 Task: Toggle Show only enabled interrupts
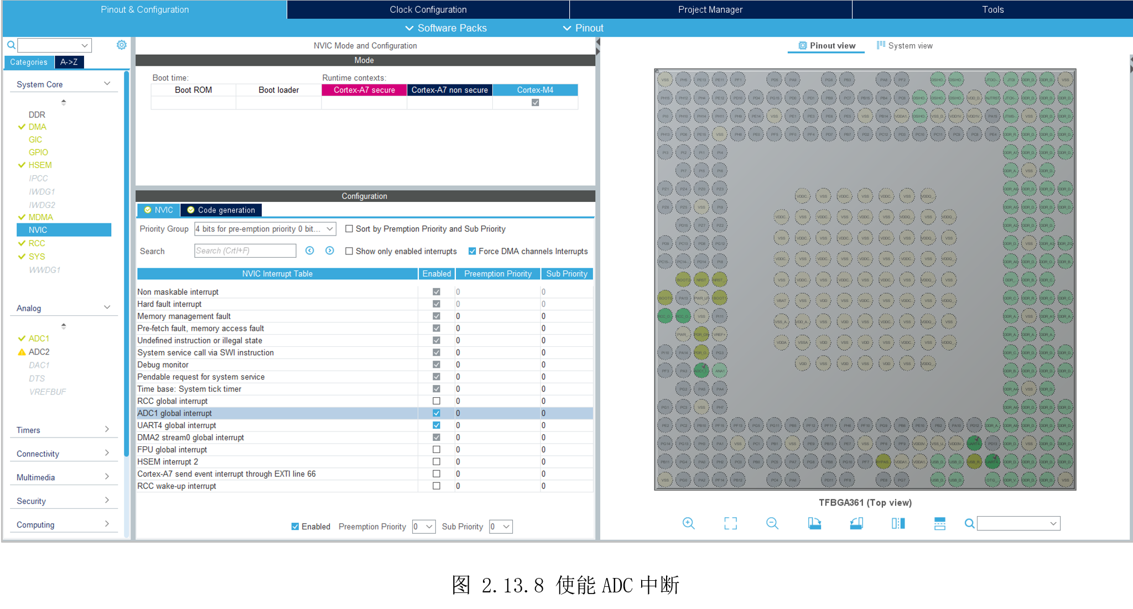click(x=349, y=251)
